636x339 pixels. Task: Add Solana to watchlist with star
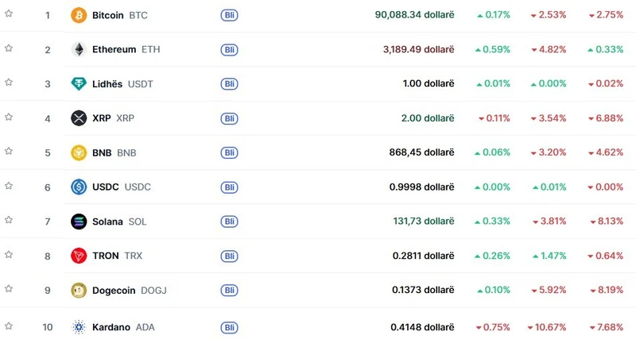9,220
